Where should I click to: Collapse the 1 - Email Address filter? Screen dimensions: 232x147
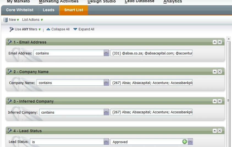coord(214,42)
